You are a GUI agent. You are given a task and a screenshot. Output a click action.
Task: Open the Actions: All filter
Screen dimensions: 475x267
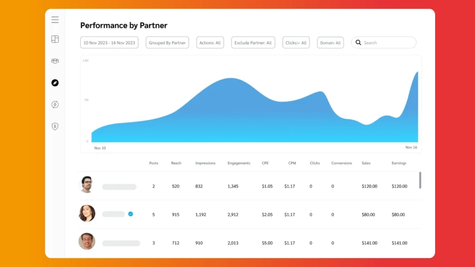[210, 43]
